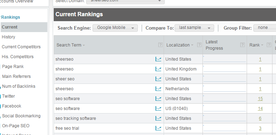Select Current in Rankings sidebar

(24, 27)
